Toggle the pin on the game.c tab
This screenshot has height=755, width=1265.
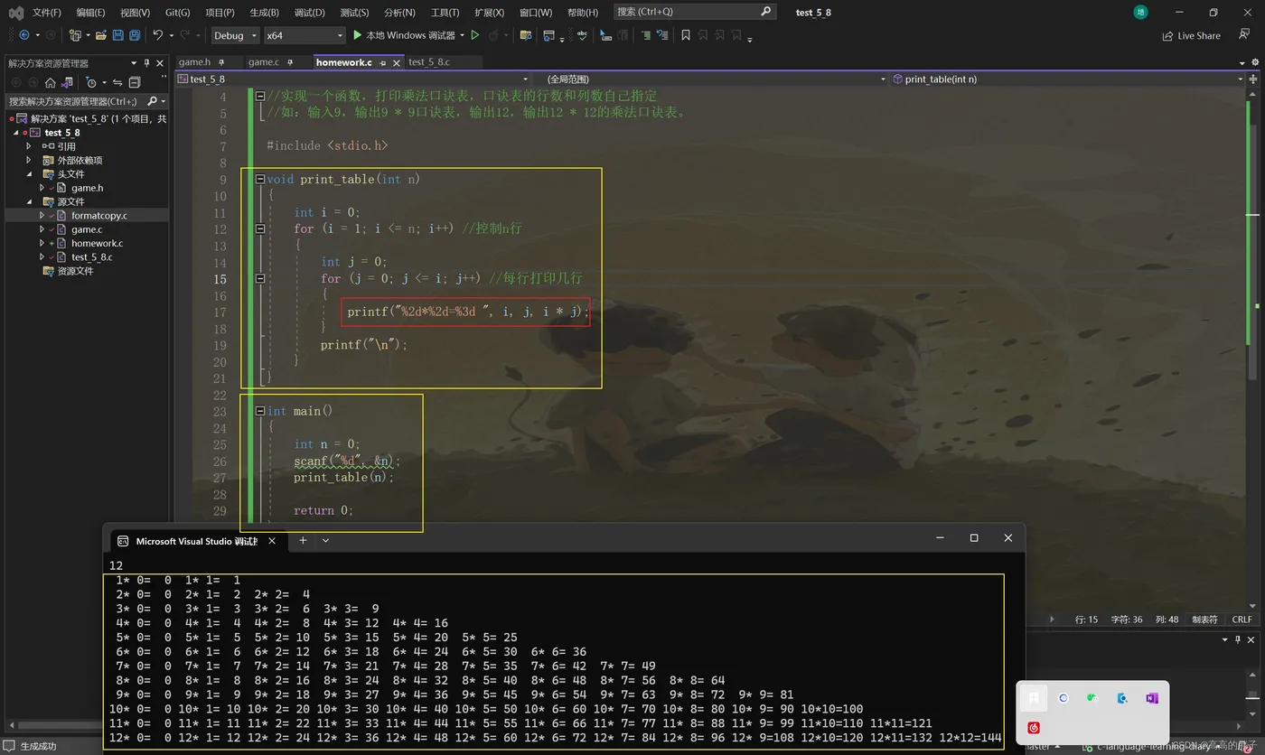click(290, 62)
